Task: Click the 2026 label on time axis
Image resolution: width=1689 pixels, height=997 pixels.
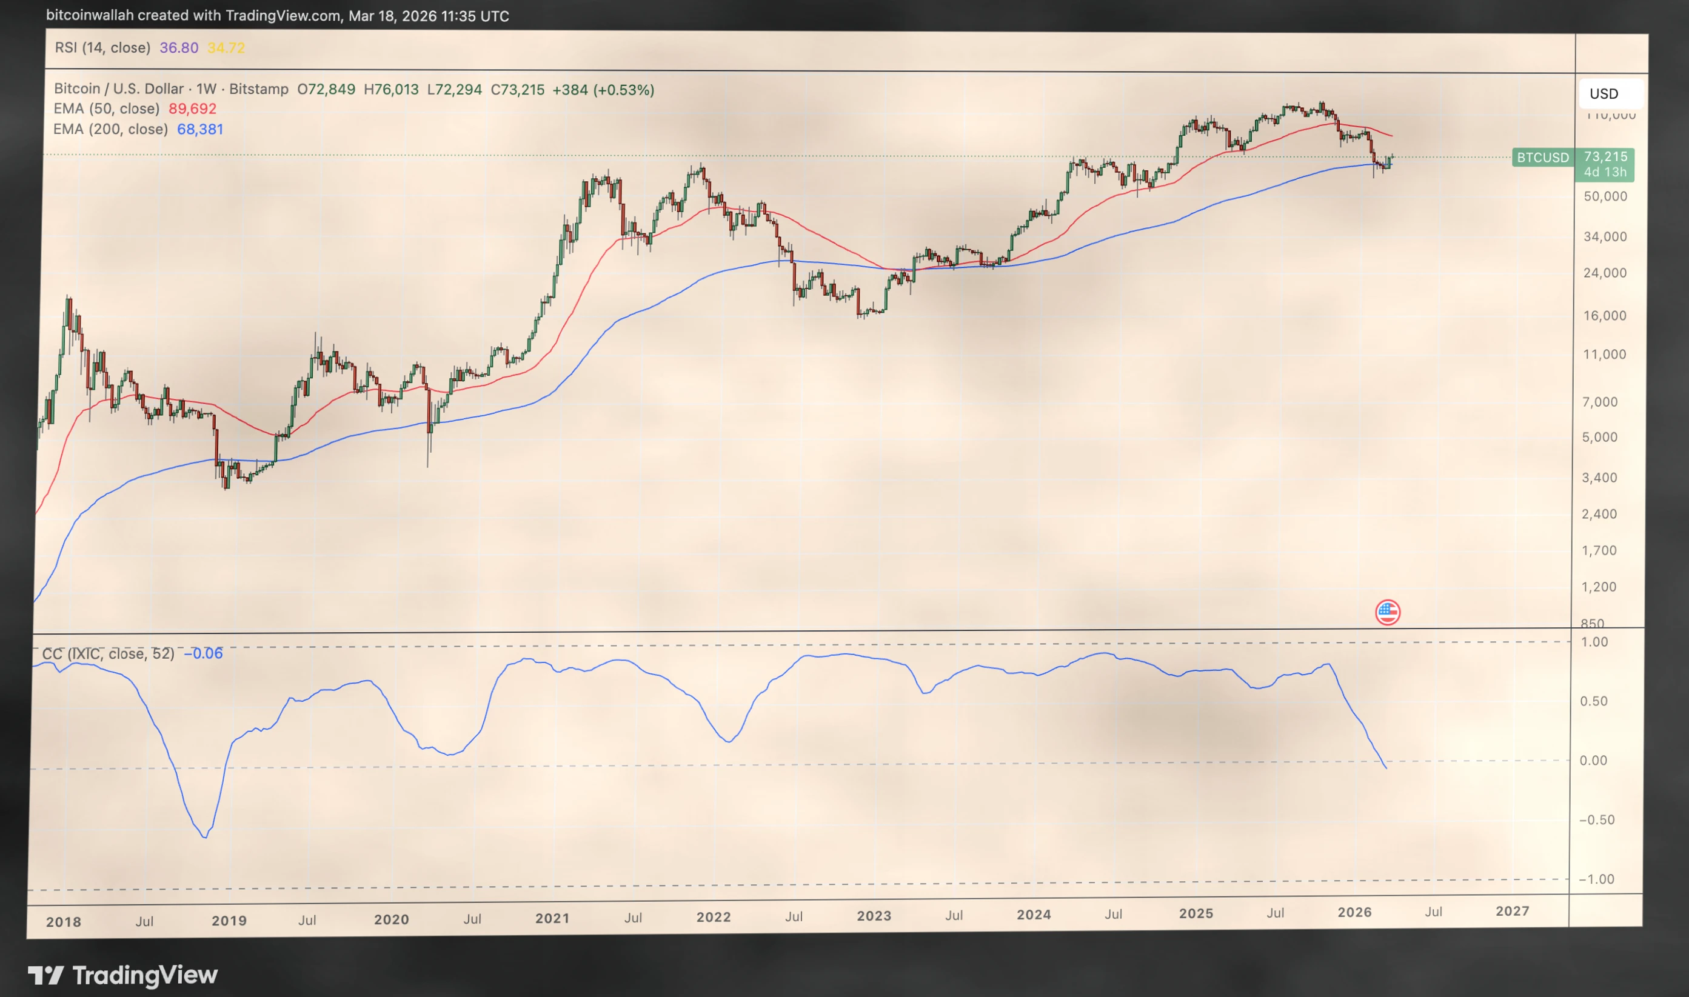Action: [x=1354, y=912]
